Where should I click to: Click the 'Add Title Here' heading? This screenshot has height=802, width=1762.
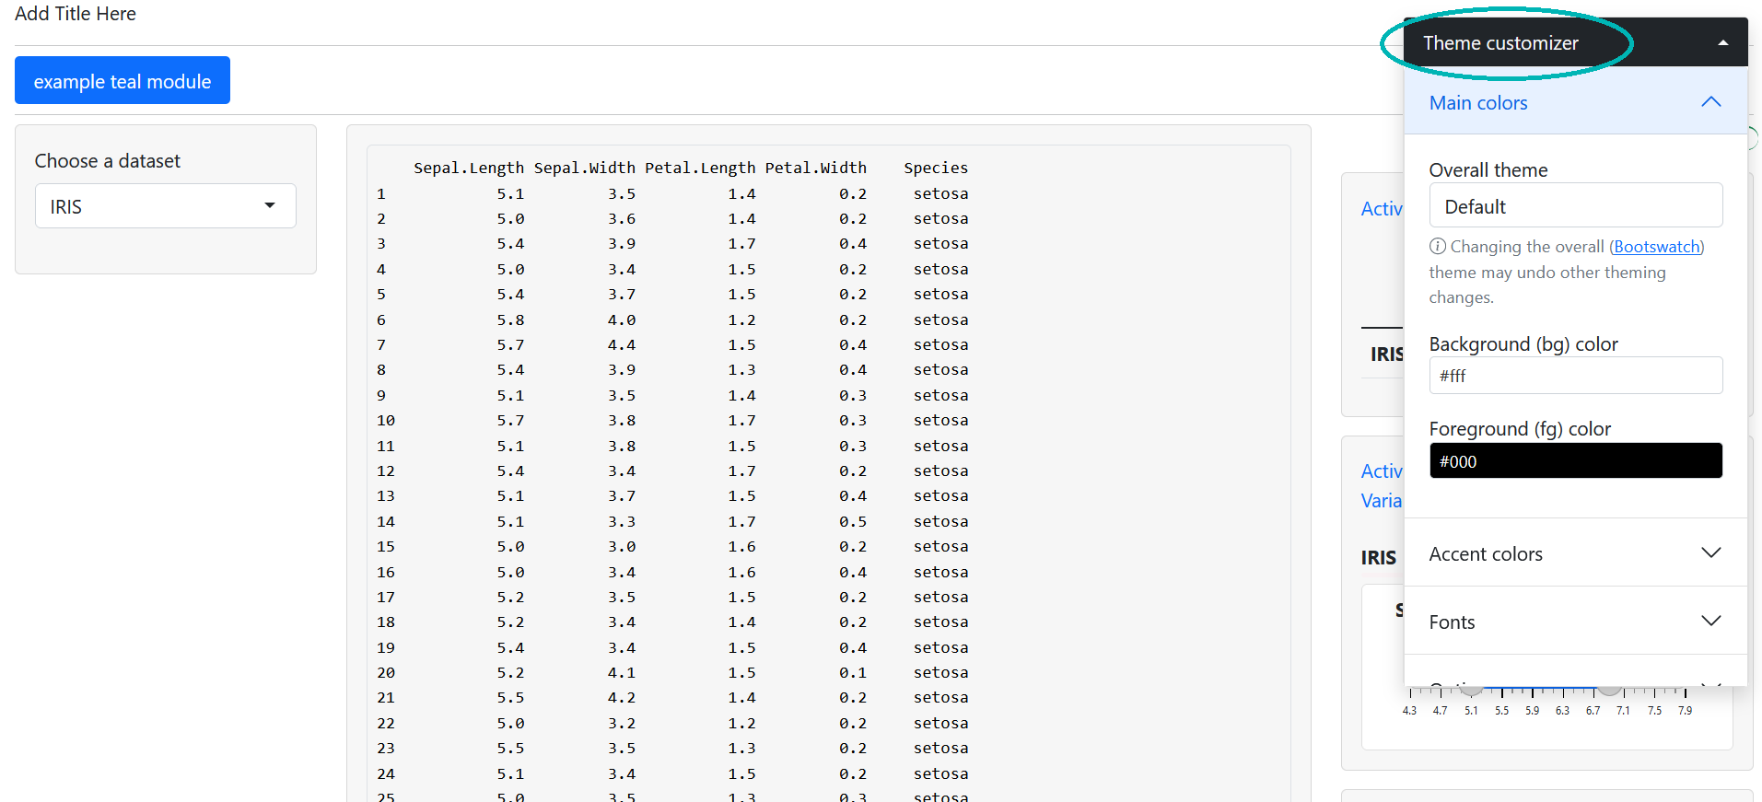coord(76,14)
